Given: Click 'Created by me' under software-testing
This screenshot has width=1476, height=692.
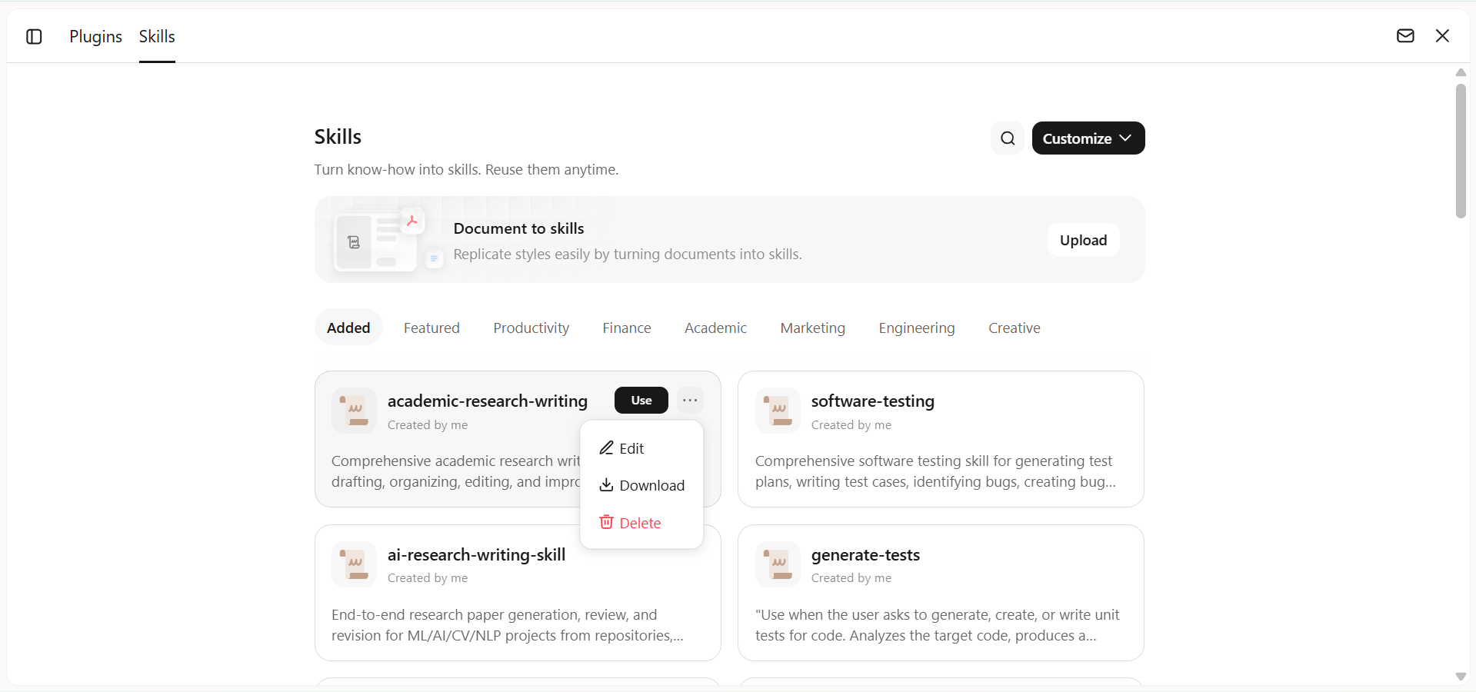Looking at the screenshot, I should click(x=851, y=424).
